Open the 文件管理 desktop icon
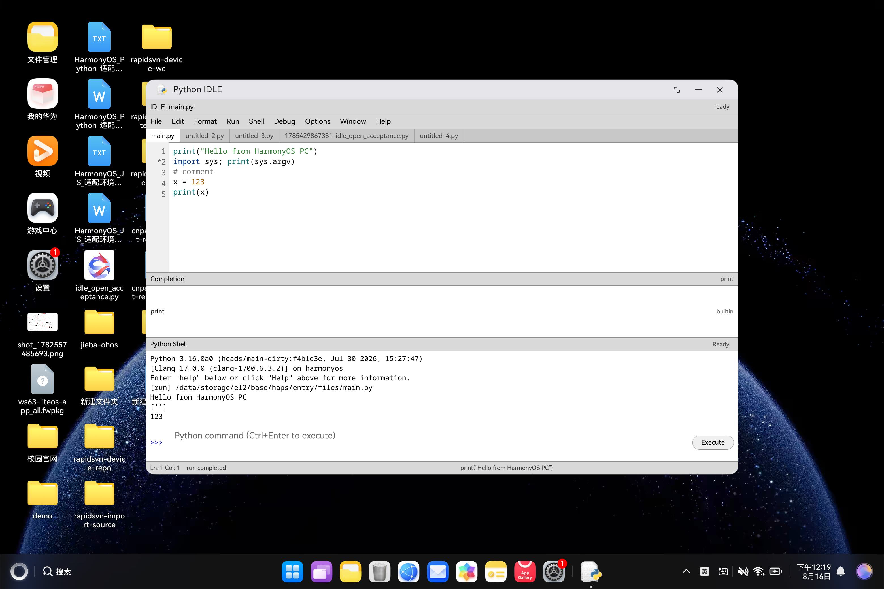 click(x=42, y=37)
